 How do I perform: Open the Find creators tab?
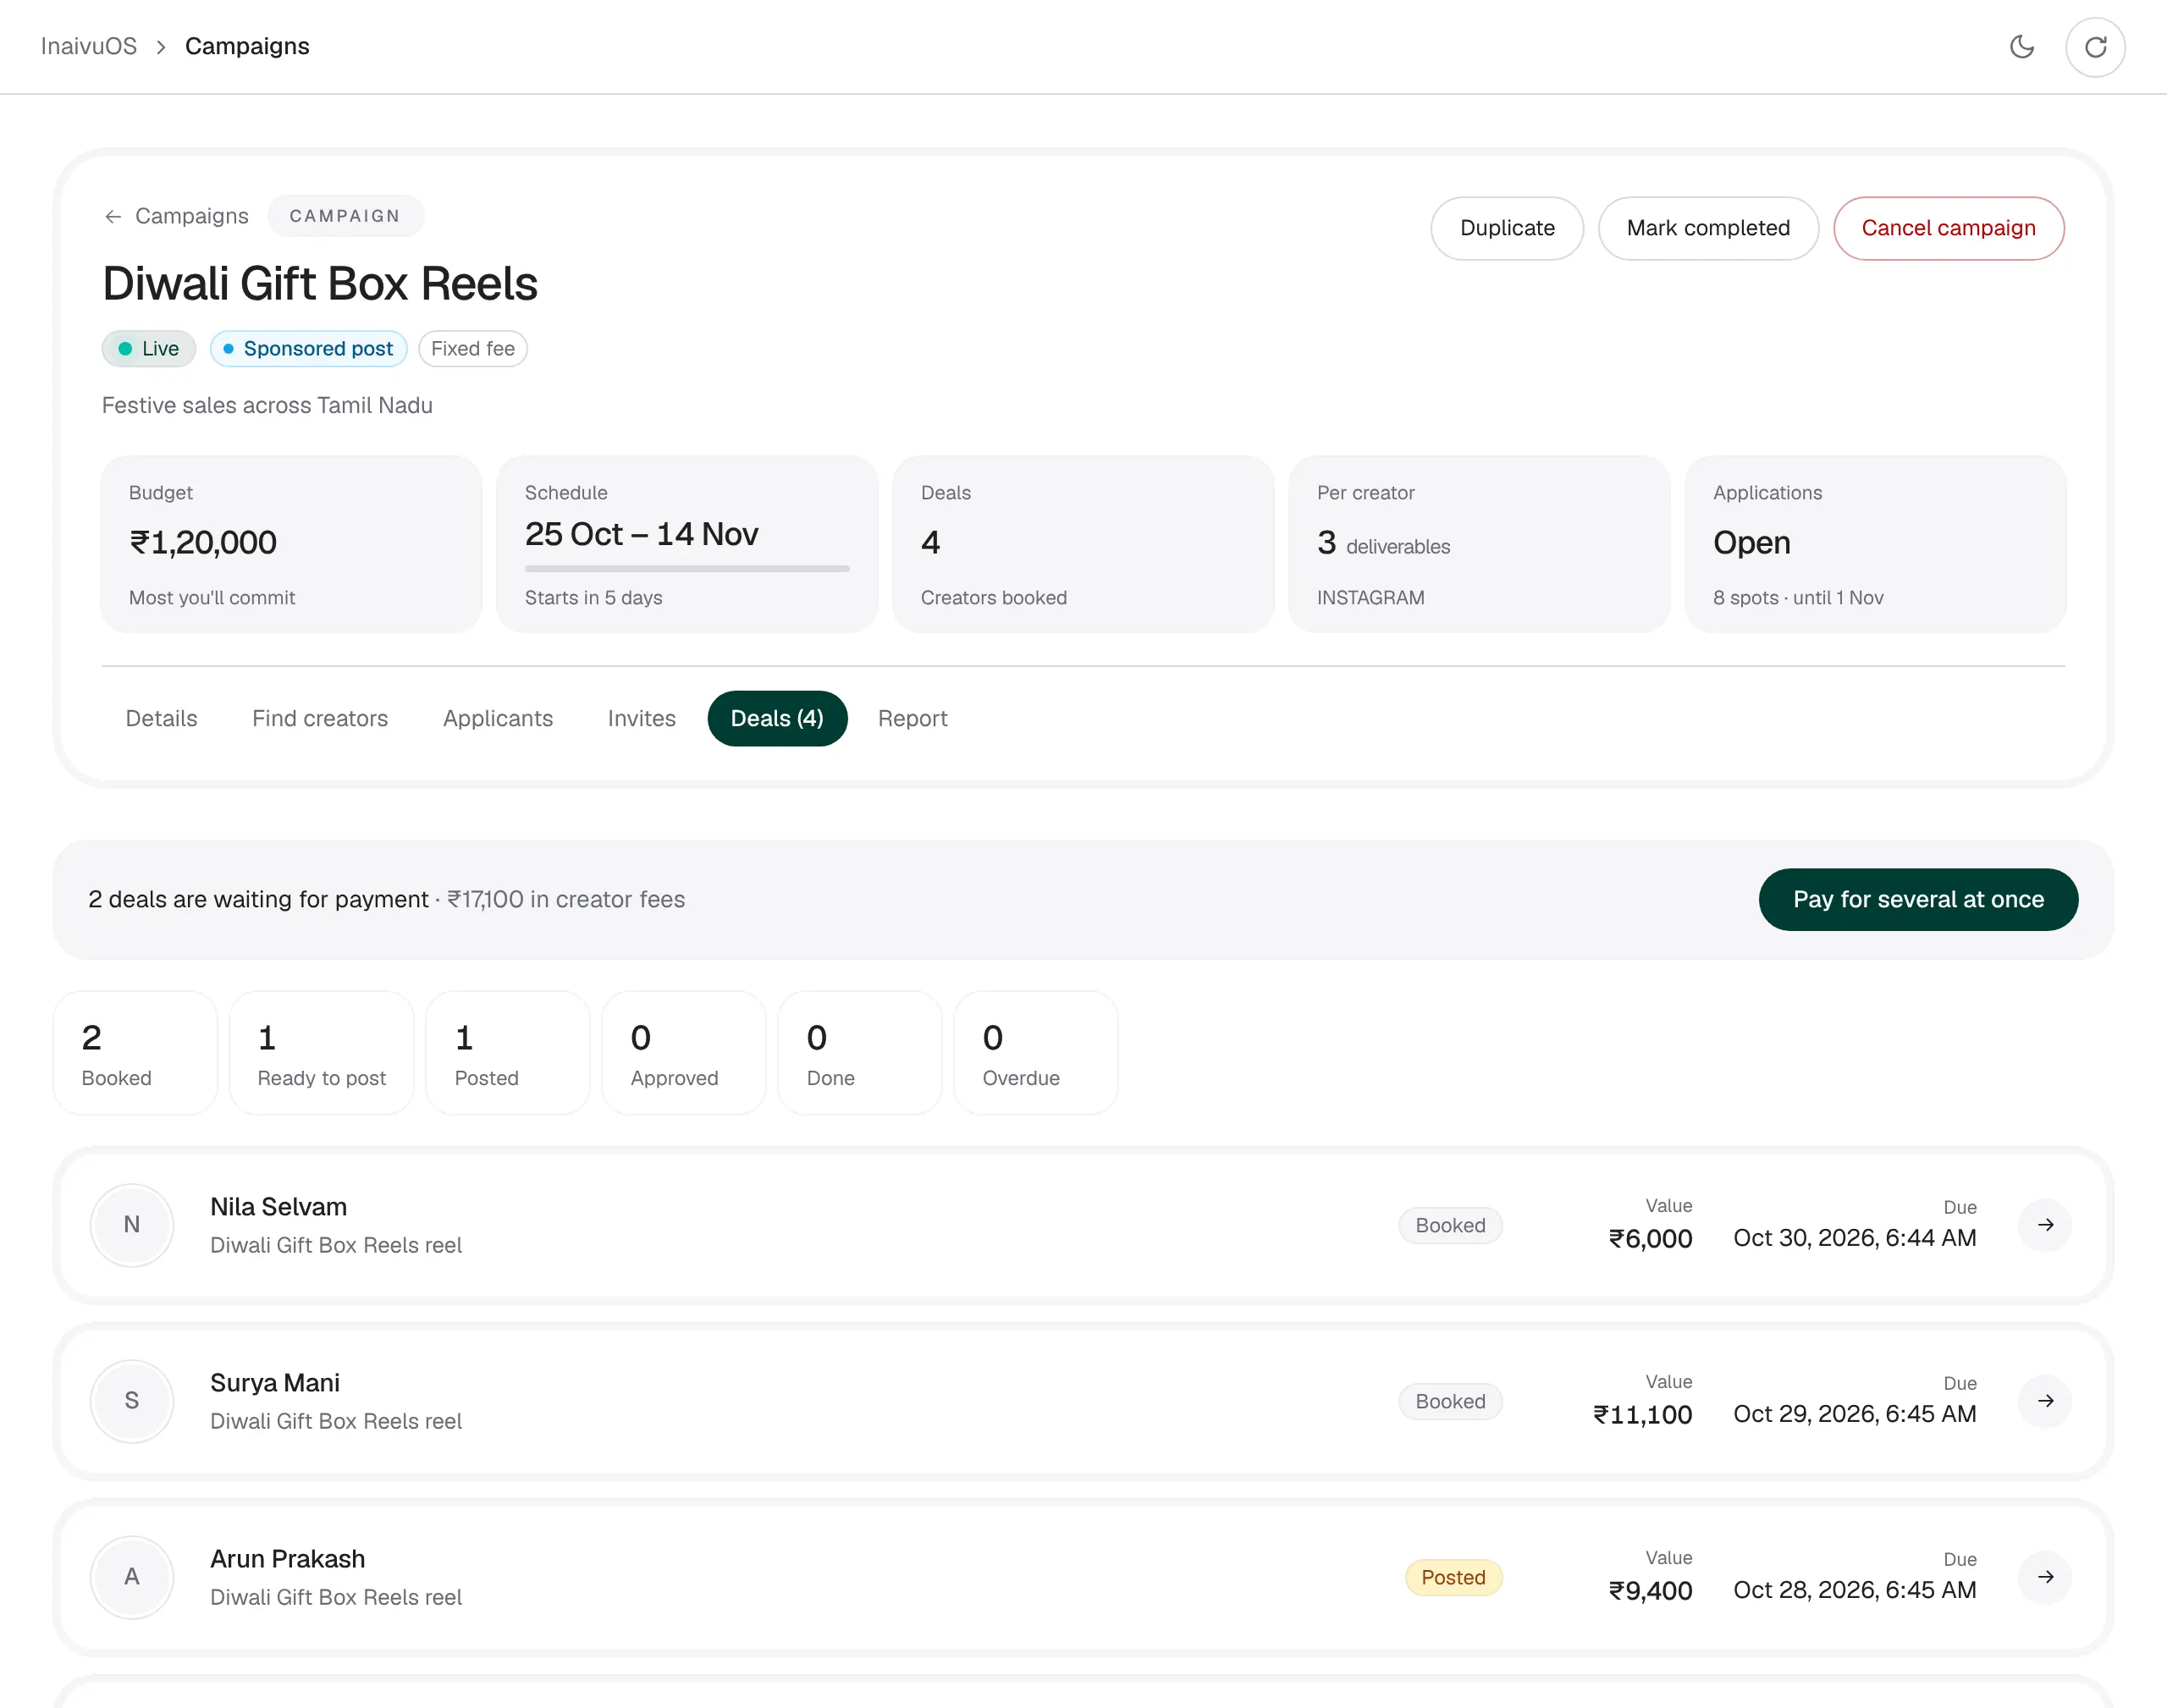[320, 718]
